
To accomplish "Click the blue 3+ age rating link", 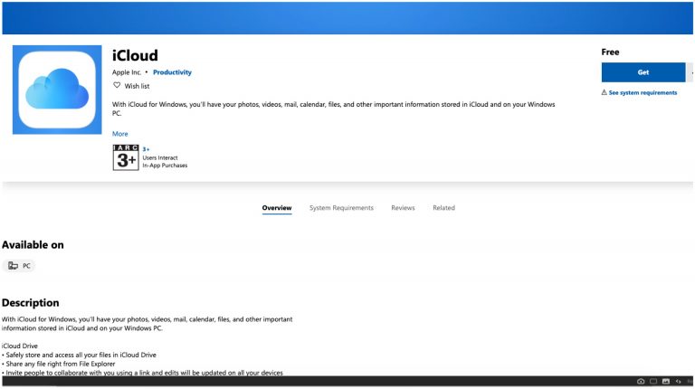I will click(146, 149).
